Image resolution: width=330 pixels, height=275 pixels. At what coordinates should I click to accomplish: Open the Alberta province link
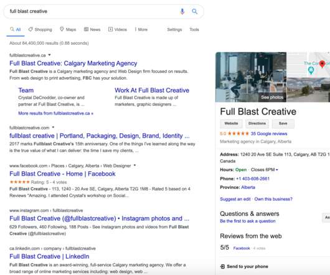point(248,187)
